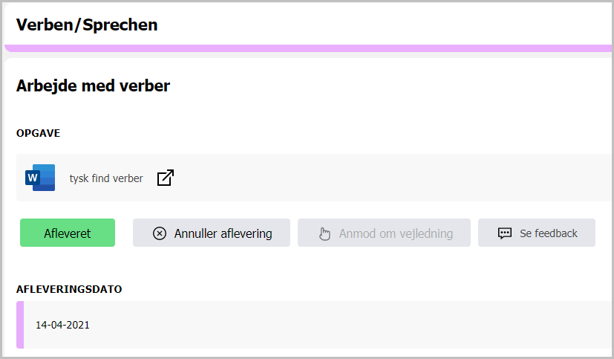The height and width of the screenshot is (359, 614).
Task: Request guidance with Anmod om vejledning
Action: point(396,233)
